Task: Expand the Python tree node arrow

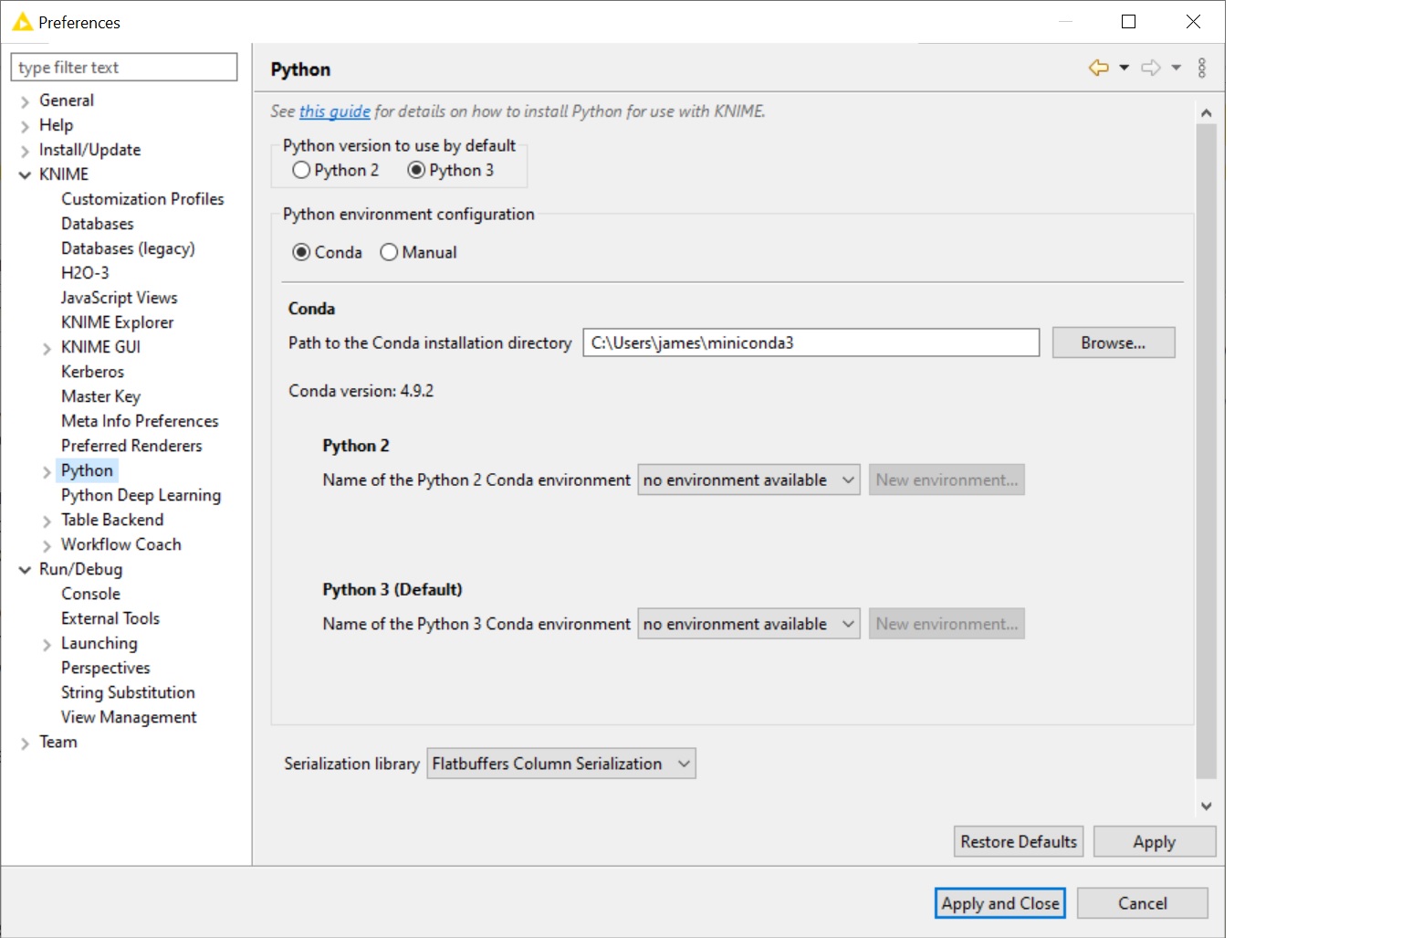Action: [47, 471]
